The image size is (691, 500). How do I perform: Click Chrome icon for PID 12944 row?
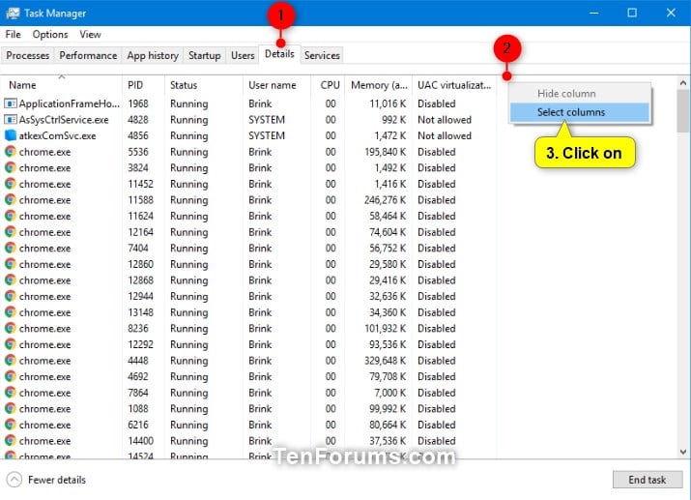click(x=10, y=296)
